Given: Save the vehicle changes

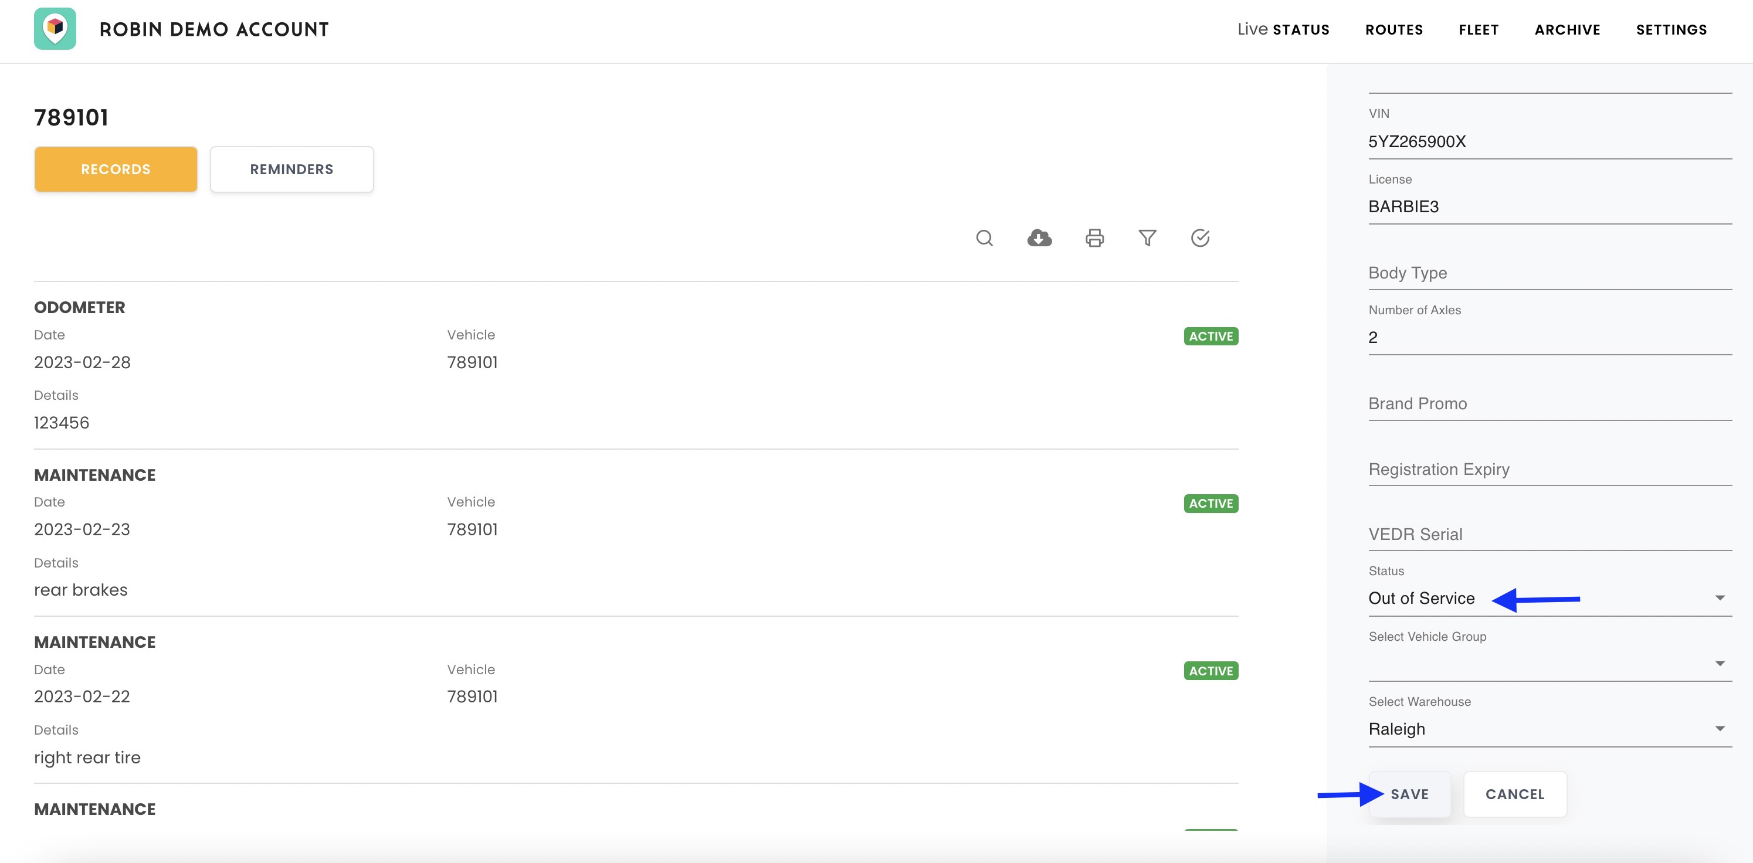Looking at the screenshot, I should [1409, 794].
